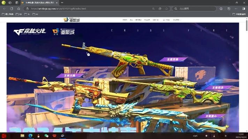Screen dimensions: 248x139
Task: Click the 王者芳德 weapon label
Action: coord(173,59)
